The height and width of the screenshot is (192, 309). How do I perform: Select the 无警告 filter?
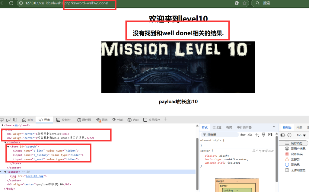[292, 159]
